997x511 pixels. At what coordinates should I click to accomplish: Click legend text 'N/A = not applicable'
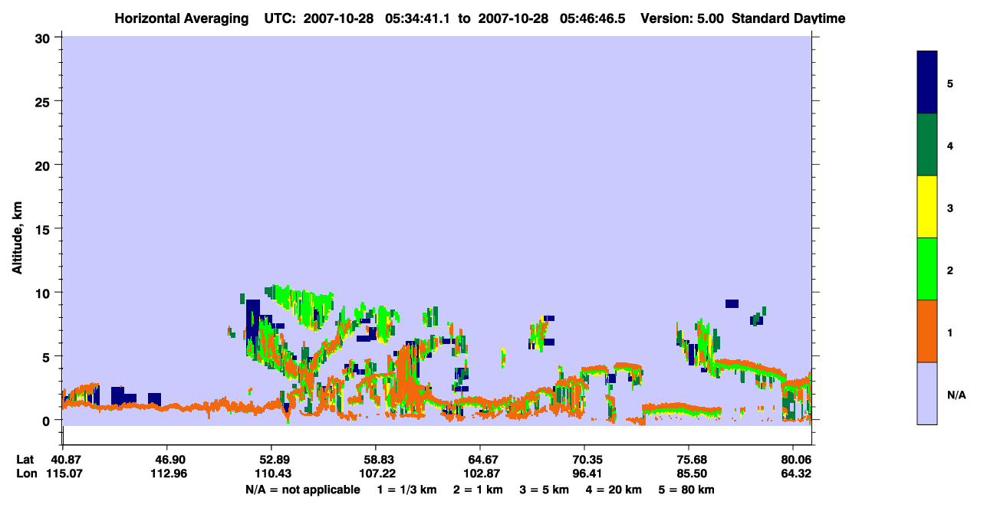pyautogui.click(x=302, y=490)
